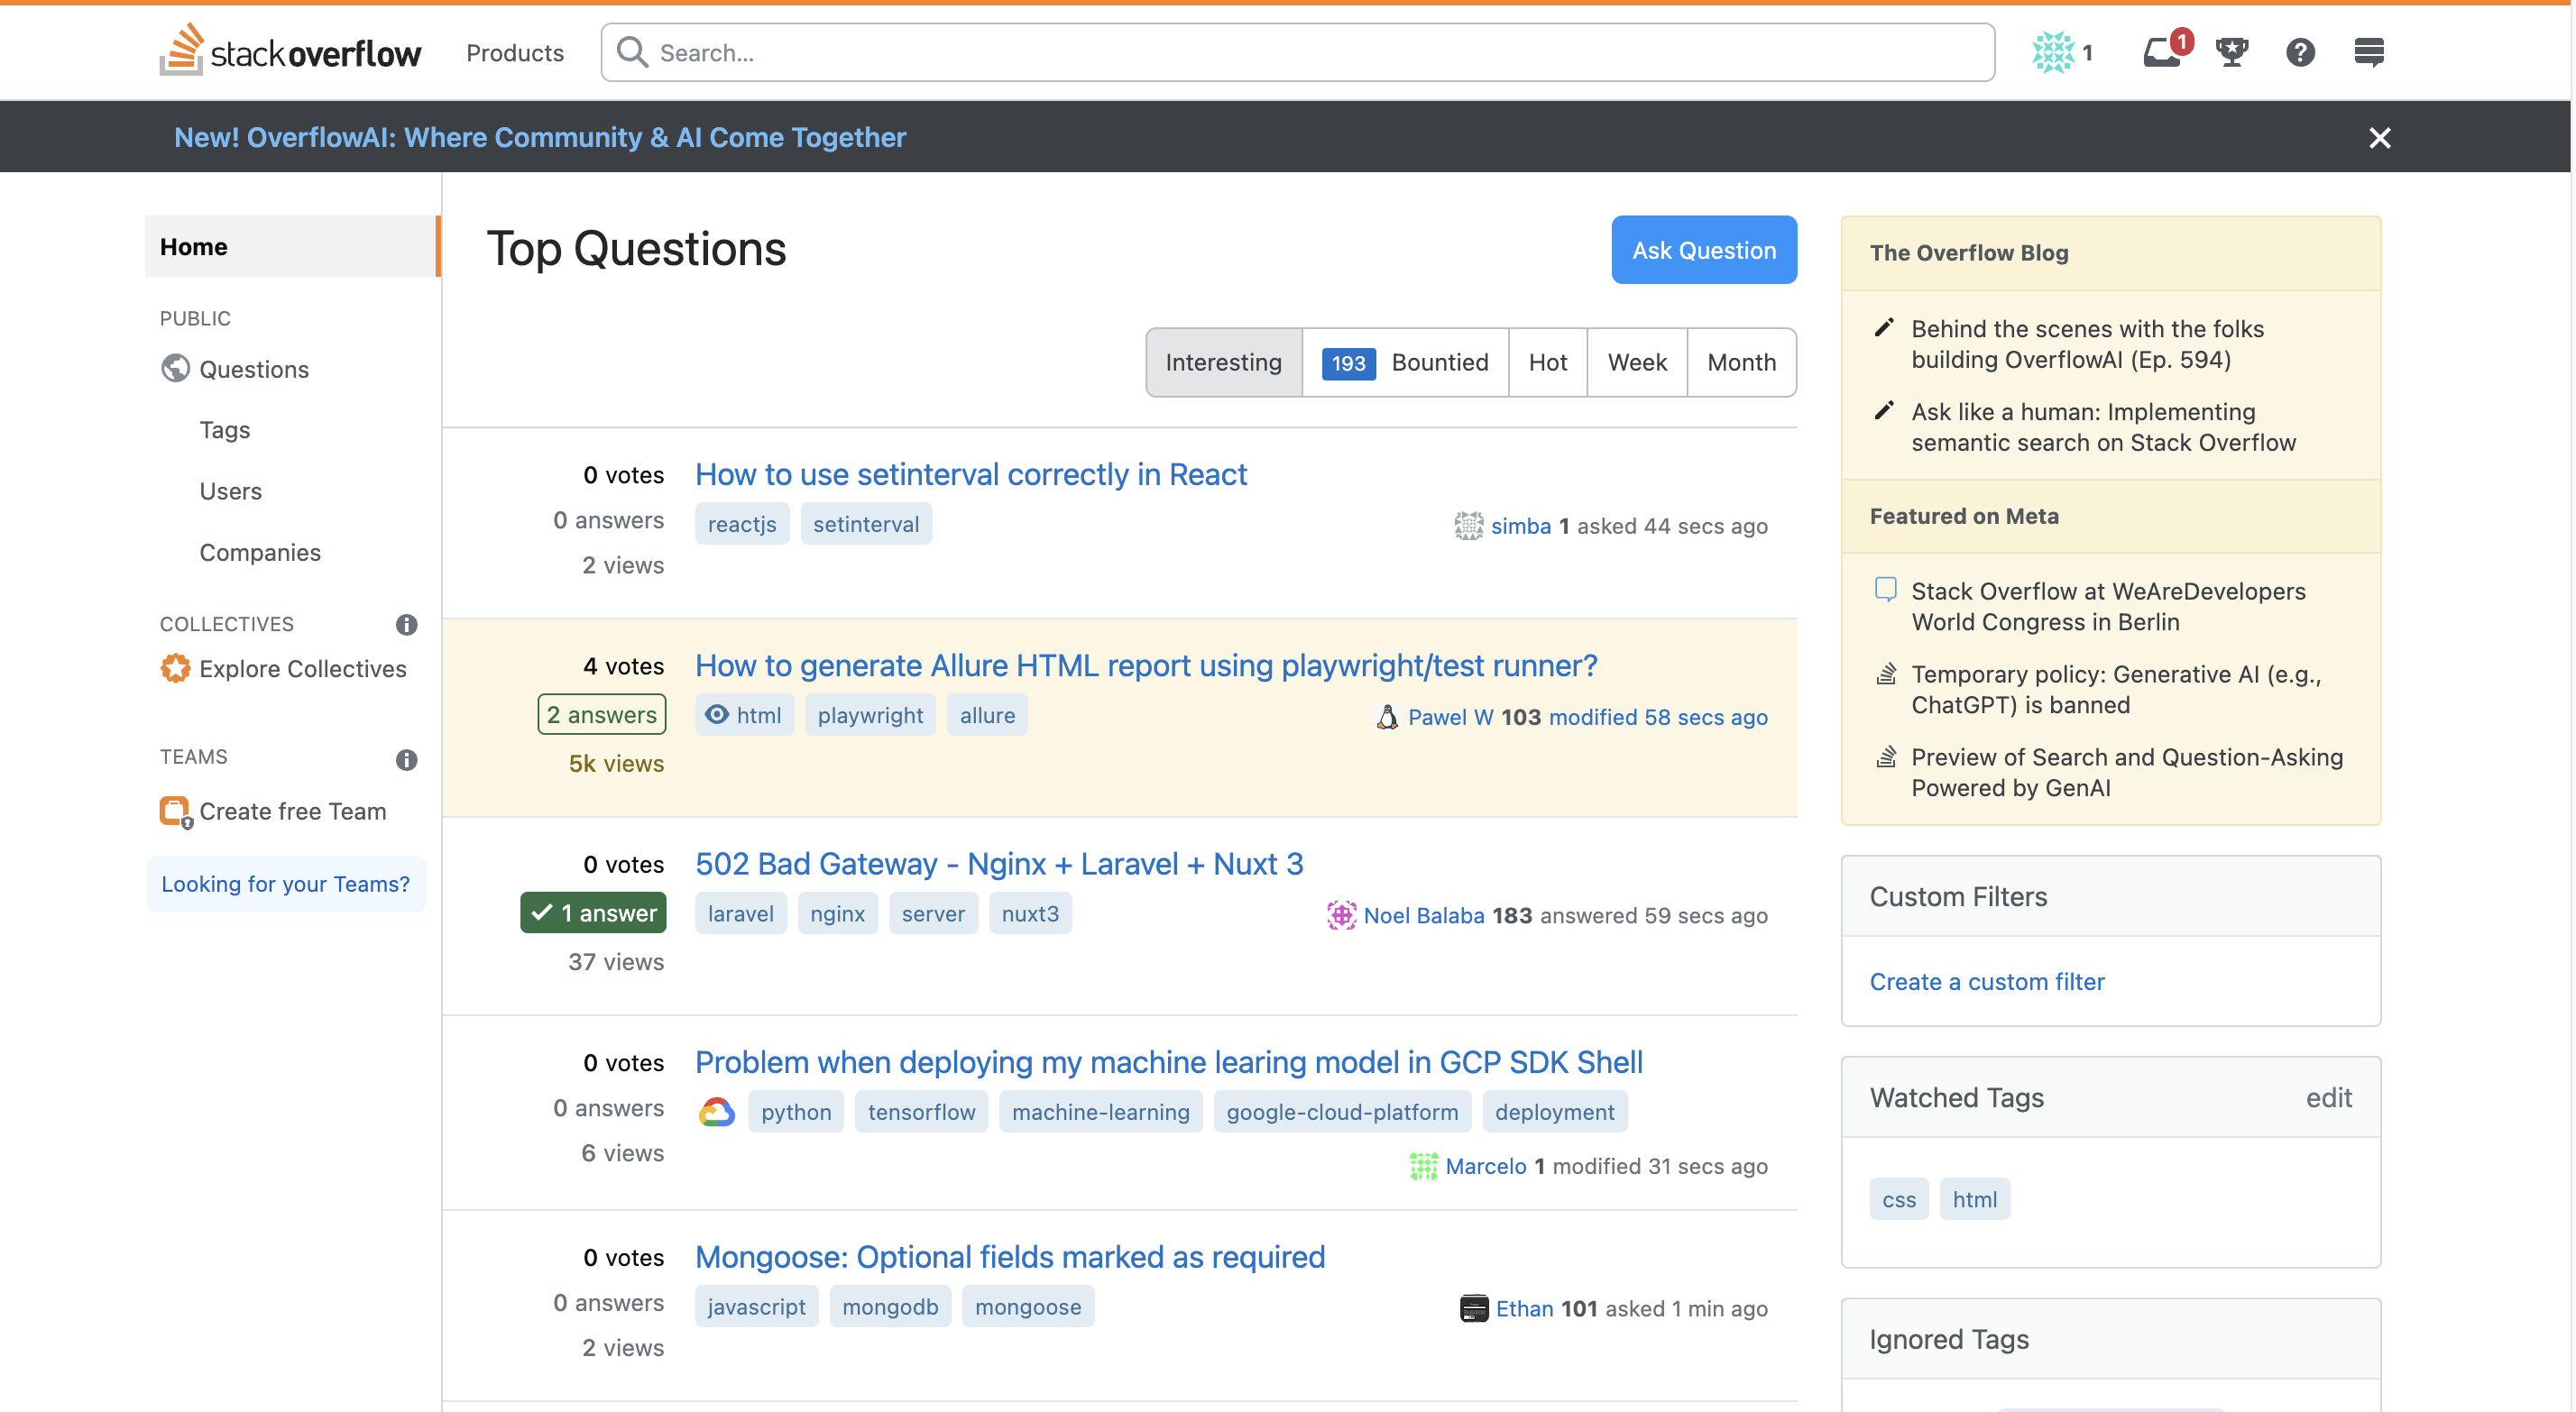Click the css watched tag
The width and height of the screenshot is (2576, 1412).
[x=1899, y=1199]
